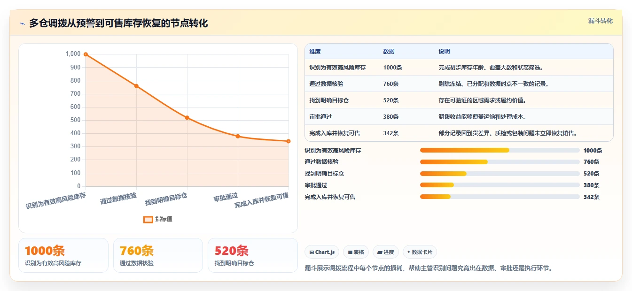632x291 pixels.
Task: Click the 数据 column header
Action: coord(389,51)
